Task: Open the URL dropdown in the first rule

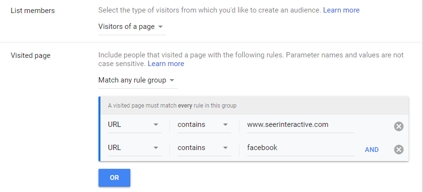Action: (x=135, y=125)
